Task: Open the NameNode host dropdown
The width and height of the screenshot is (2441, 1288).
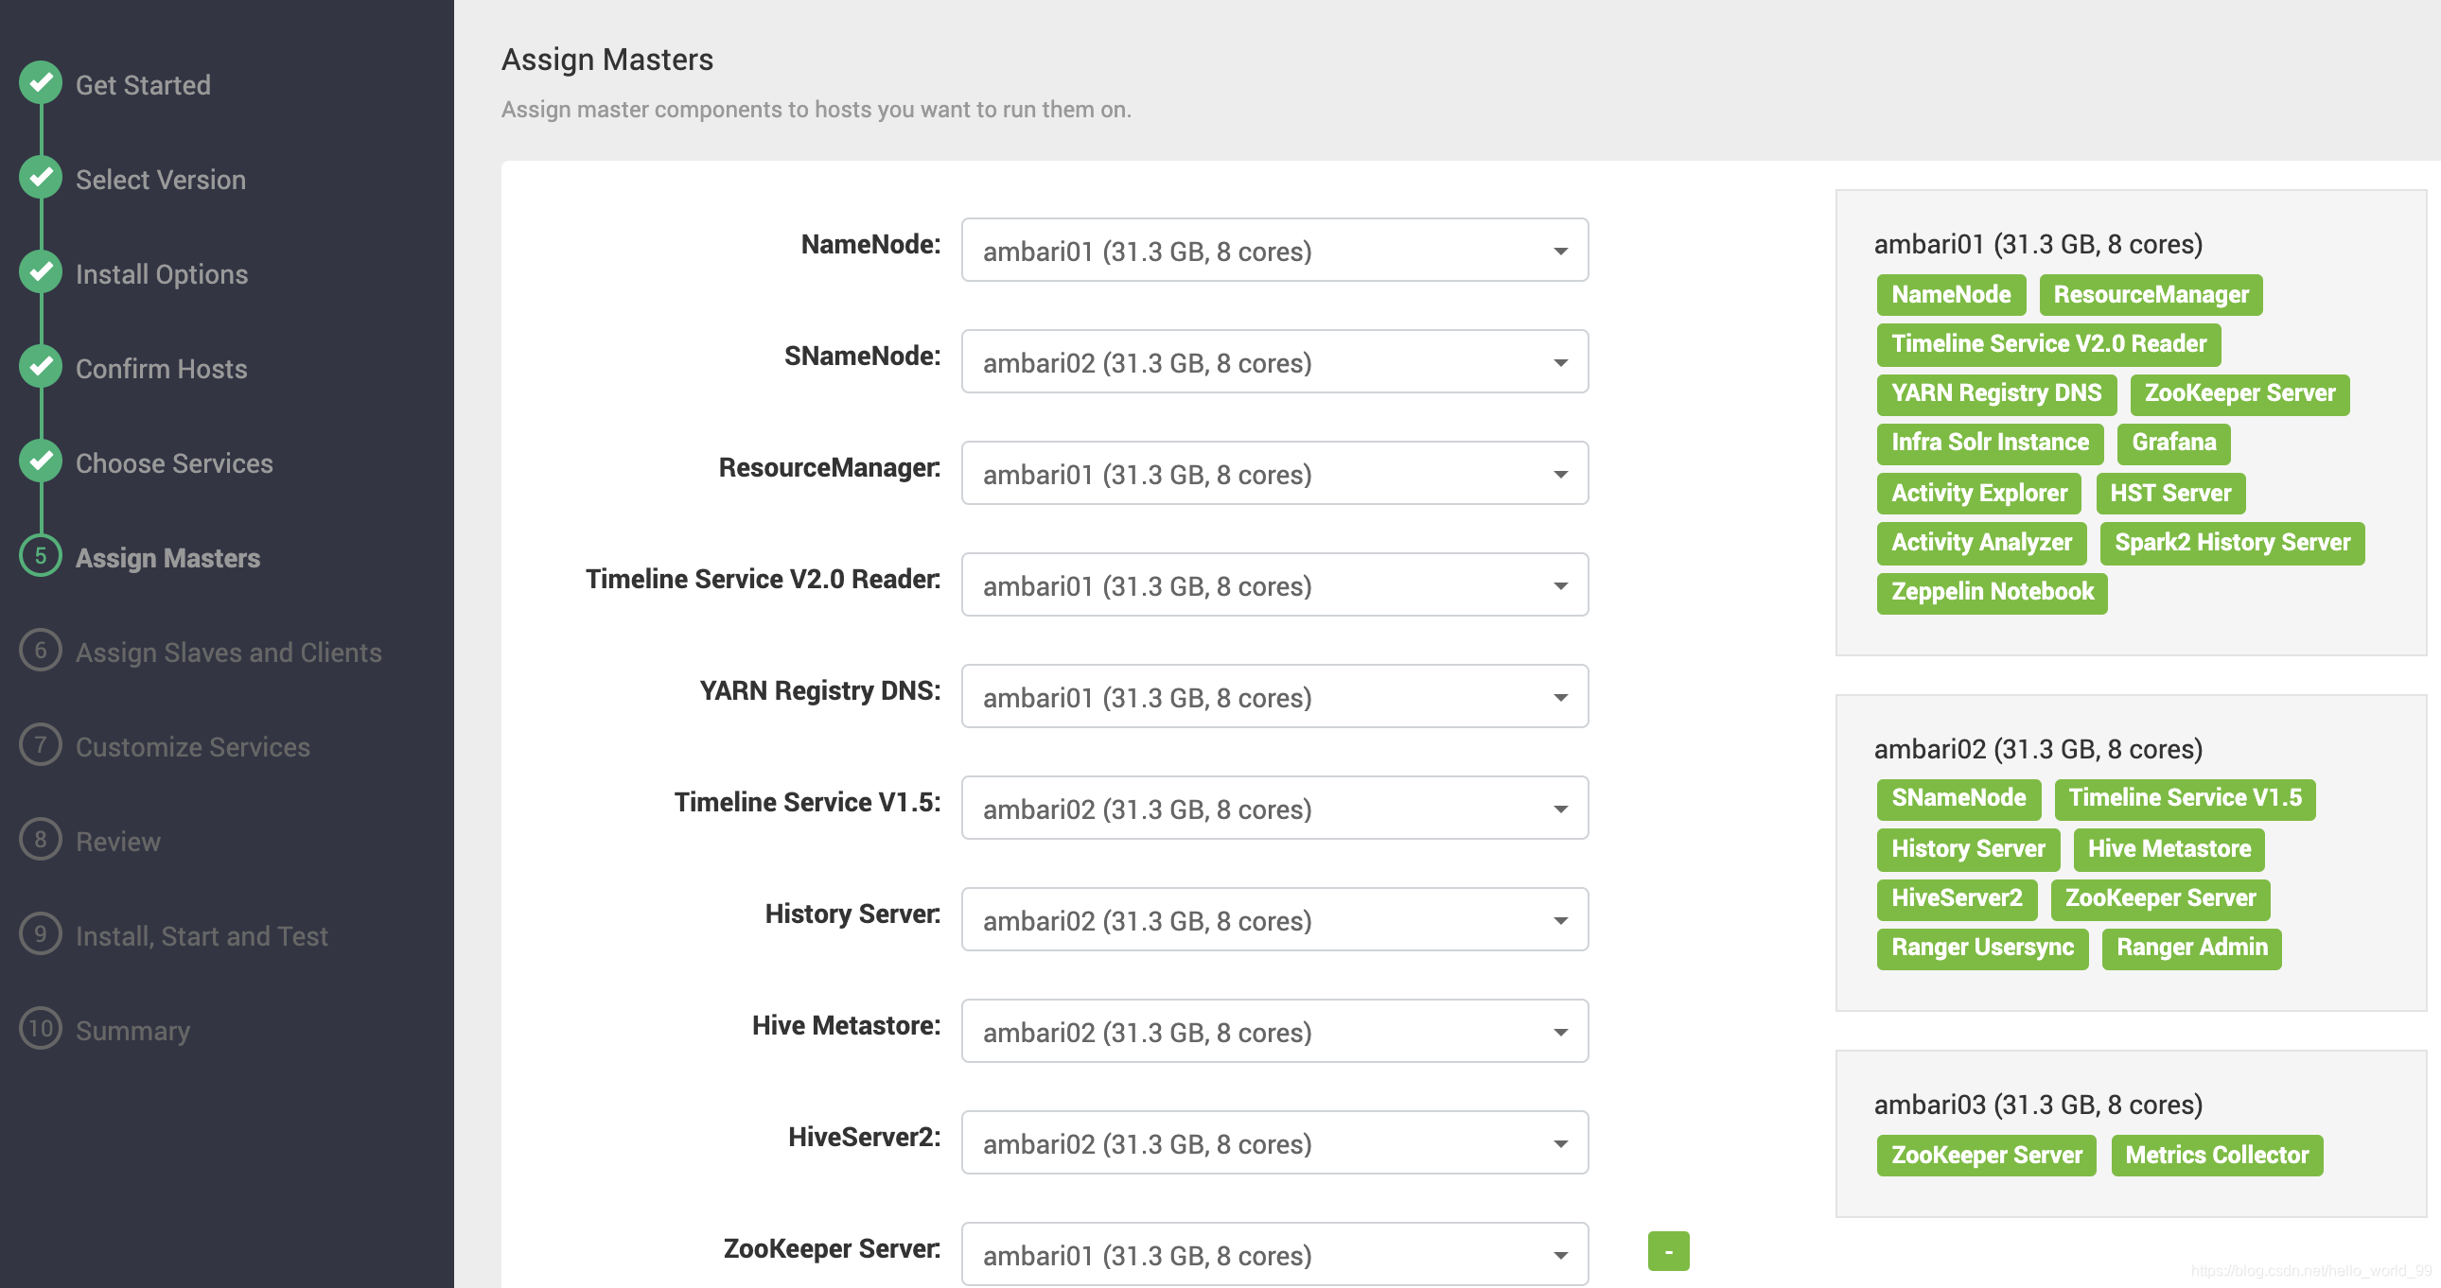Action: (x=1274, y=251)
